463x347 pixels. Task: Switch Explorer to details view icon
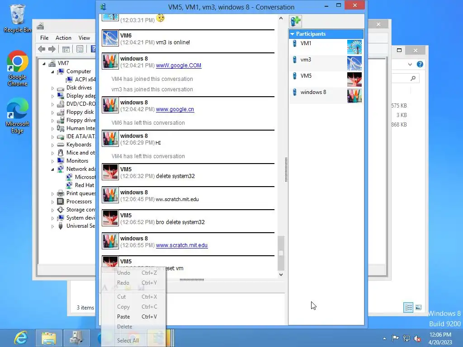point(408,307)
